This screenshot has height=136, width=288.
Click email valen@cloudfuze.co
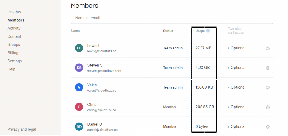point(102,90)
